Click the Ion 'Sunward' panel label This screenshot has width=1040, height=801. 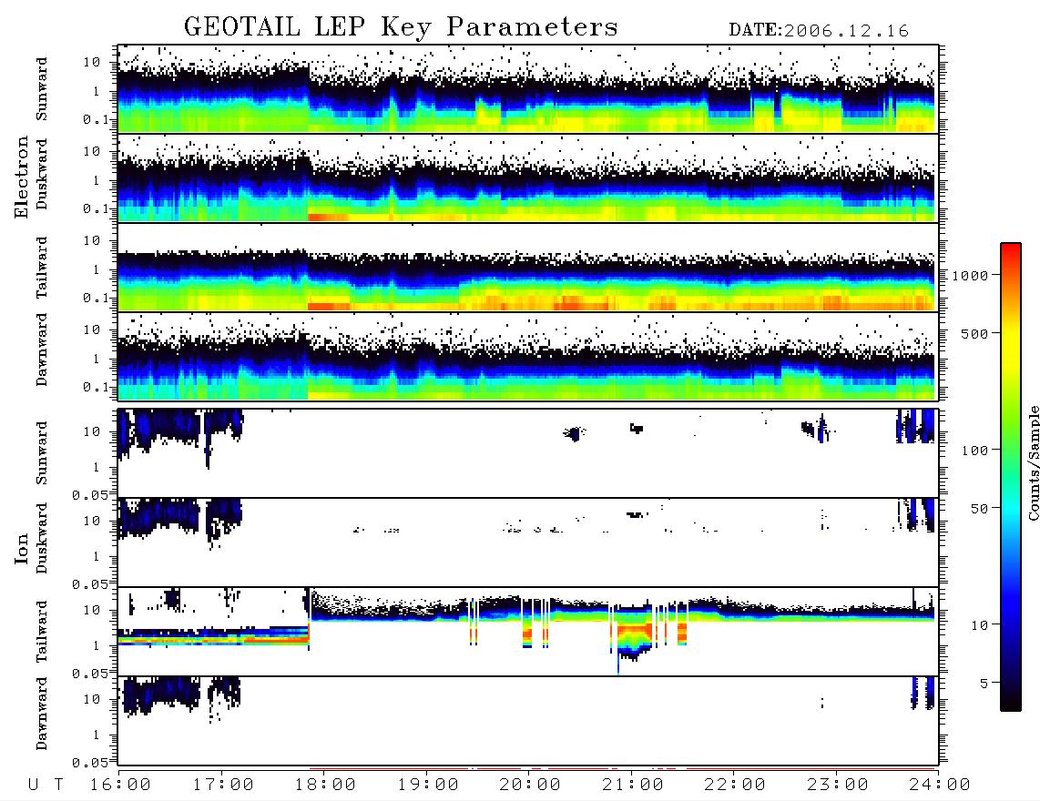pos(42,453)
